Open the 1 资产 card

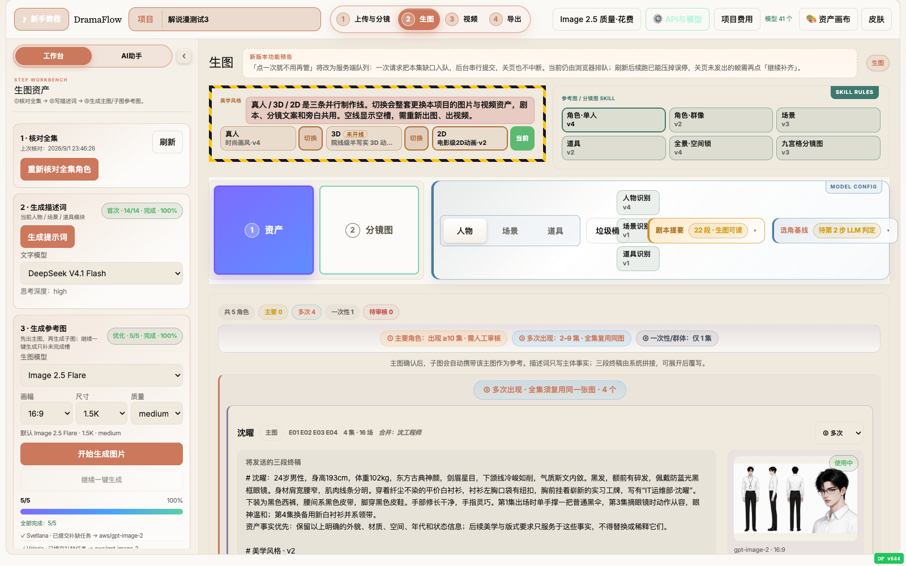coord(264,230)
